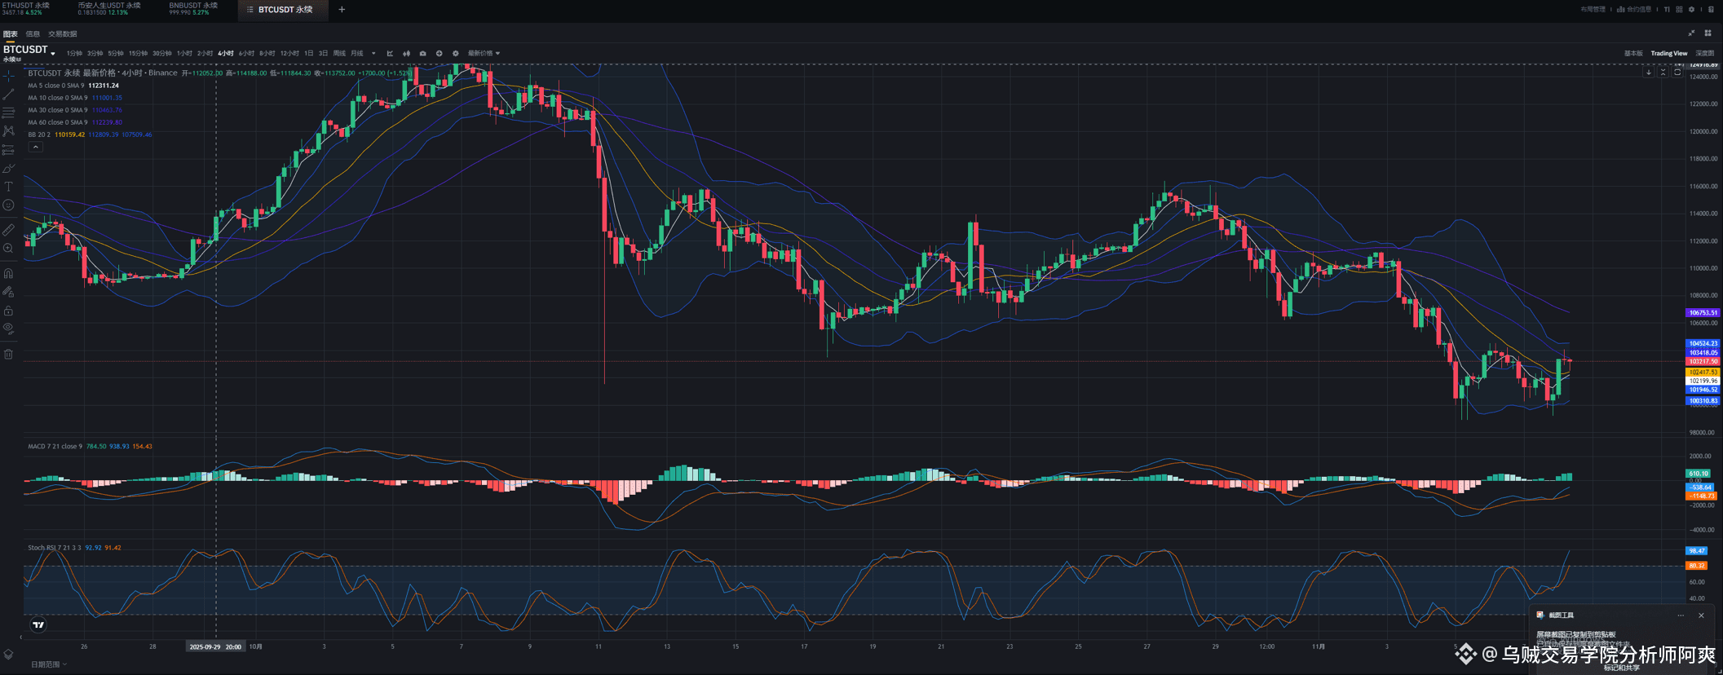Image resolution: width=1723 pixels, height=675 pixels.
Task: Click the Stoch RSI indicator legend
Action: click(74, 548)
